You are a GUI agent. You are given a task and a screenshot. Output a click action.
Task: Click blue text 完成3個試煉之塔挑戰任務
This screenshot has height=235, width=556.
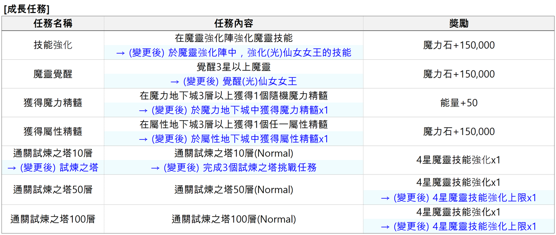click(234, 167)
